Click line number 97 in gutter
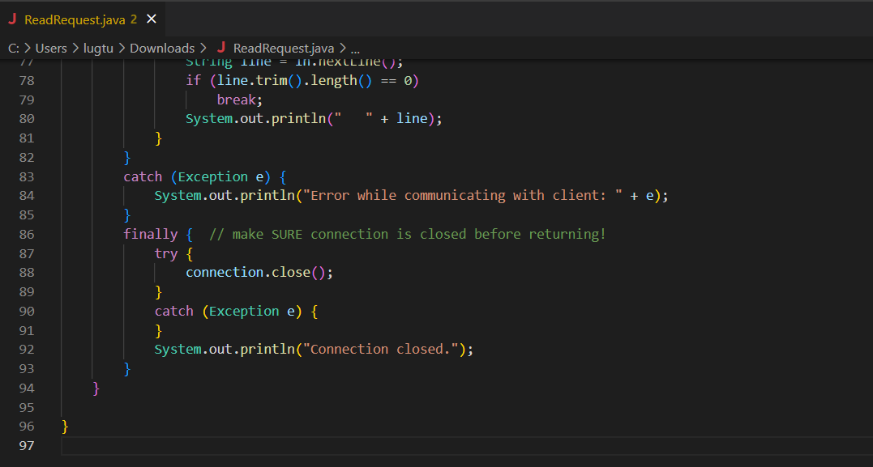 point(27,445)
